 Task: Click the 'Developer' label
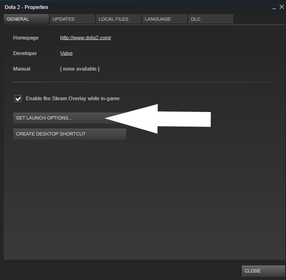[x=25, y=53]
